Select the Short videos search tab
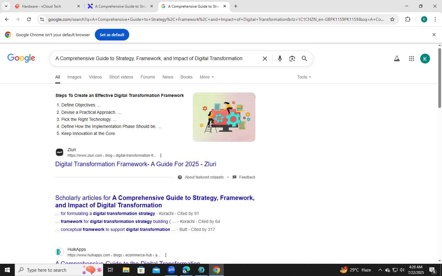 [x=121, y=77]
